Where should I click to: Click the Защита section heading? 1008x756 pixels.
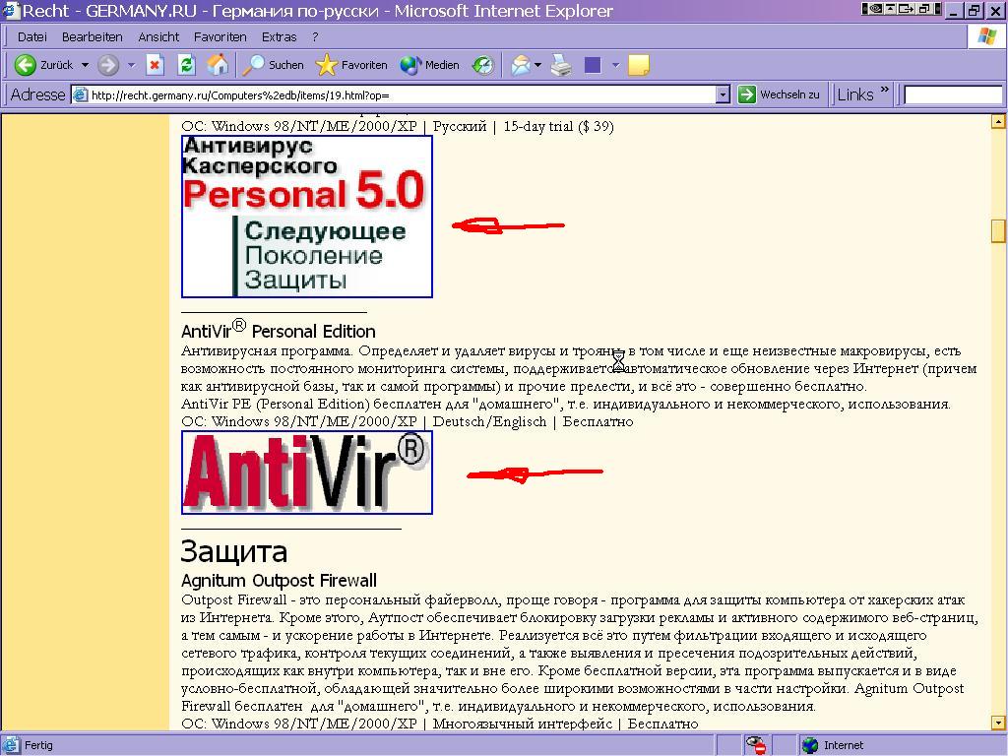[x=233, y=551]
